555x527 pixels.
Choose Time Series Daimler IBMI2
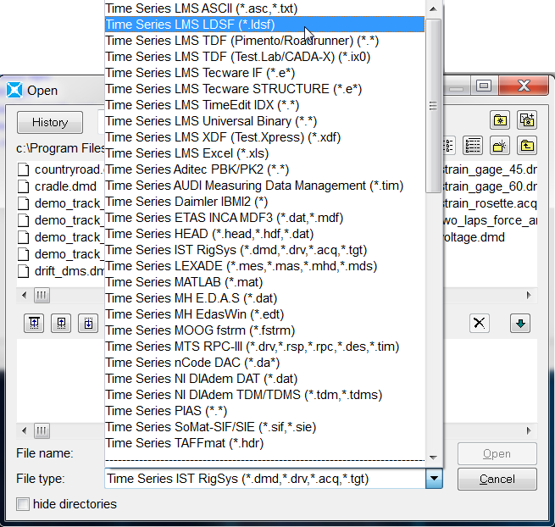tap(264, 202)
